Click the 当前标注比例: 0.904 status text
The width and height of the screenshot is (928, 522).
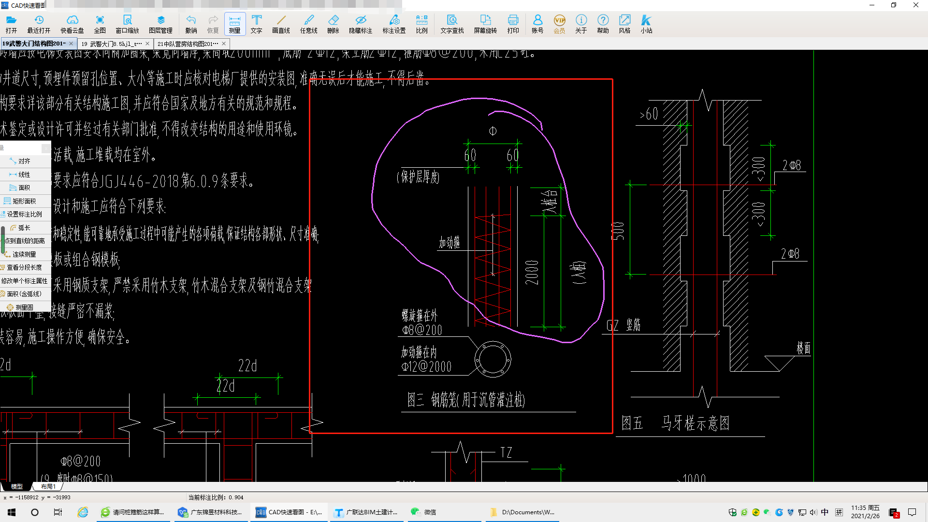pyautogui.click(x=216, y=497)
